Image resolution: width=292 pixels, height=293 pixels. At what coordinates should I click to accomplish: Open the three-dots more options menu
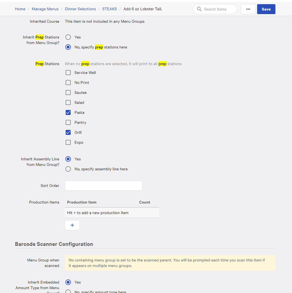tap(248, 9)
